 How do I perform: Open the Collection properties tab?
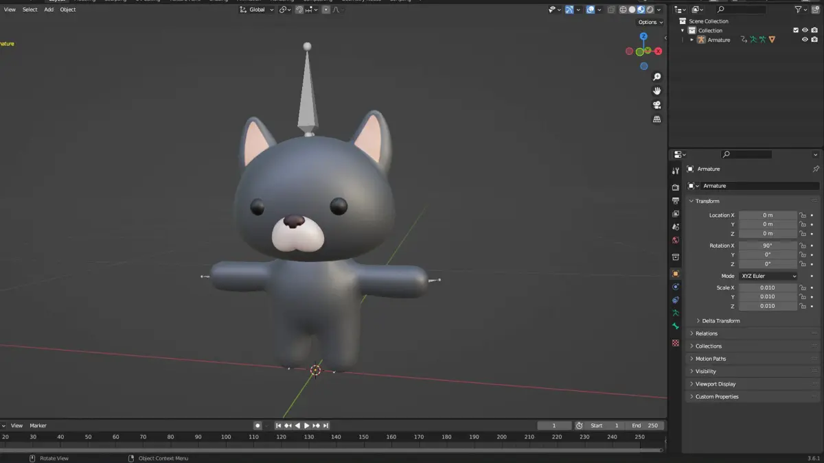tap(676, 257)
